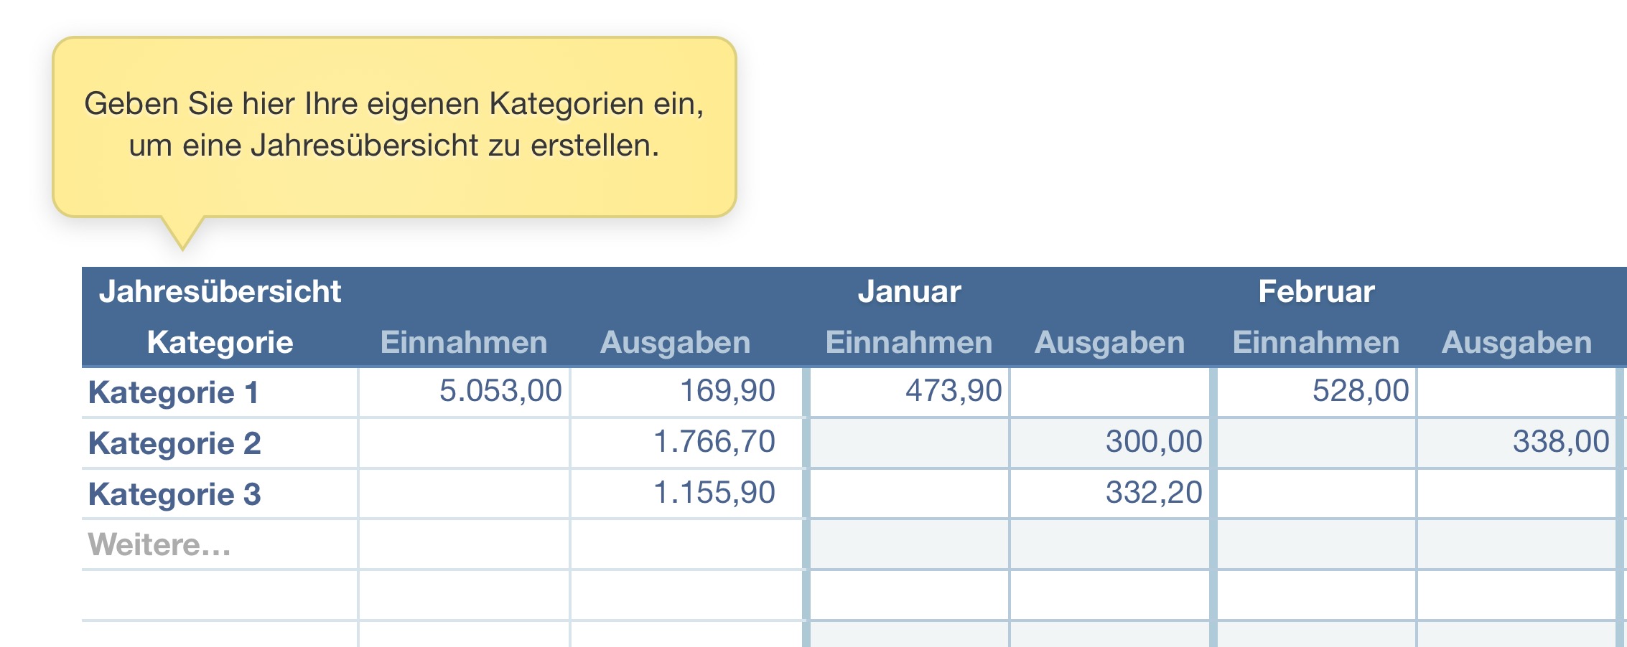Image resolution: width=1627 pixels, height=647 pixels.
Task: Select January income cell 473,90
Action: tap(954, 391)
